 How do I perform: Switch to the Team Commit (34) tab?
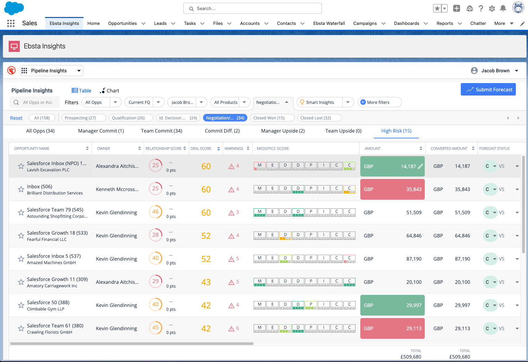(161, 131)
